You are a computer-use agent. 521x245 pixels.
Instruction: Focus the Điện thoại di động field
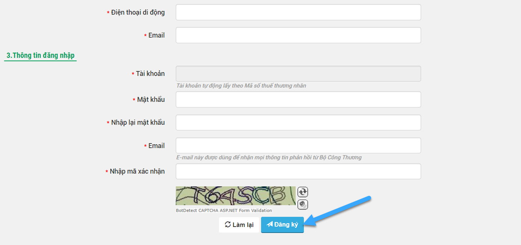tap(298, 12)
